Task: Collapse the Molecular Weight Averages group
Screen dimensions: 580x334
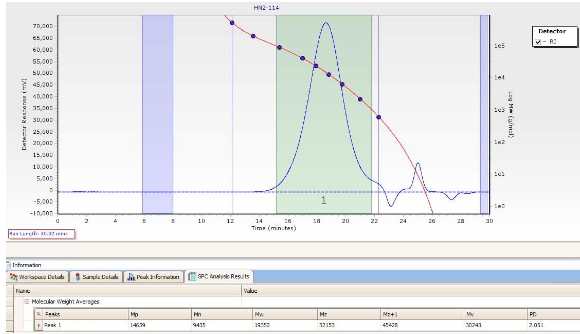Action: click(x=27, y=301)
